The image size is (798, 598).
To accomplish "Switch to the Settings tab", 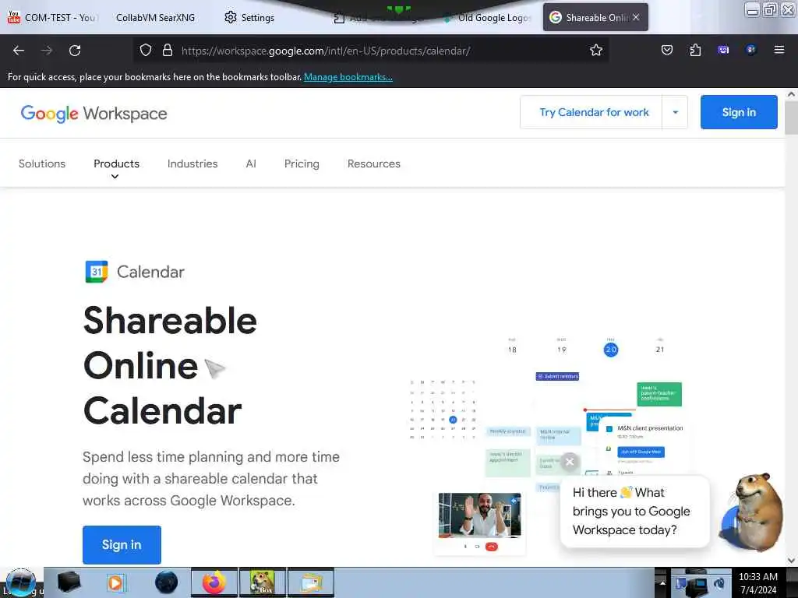I will click(249, 17).
